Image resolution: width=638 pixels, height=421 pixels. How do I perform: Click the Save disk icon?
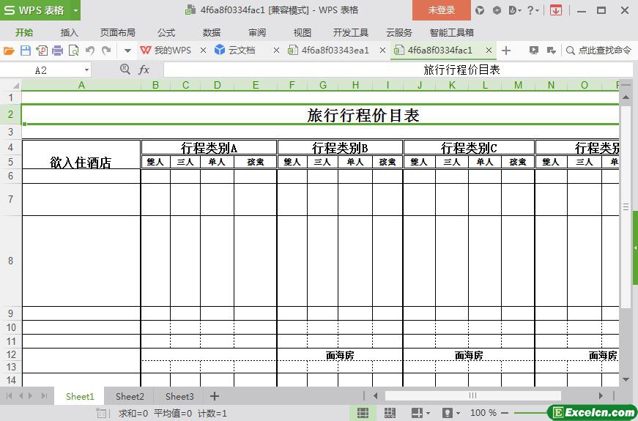coord(25,51)
